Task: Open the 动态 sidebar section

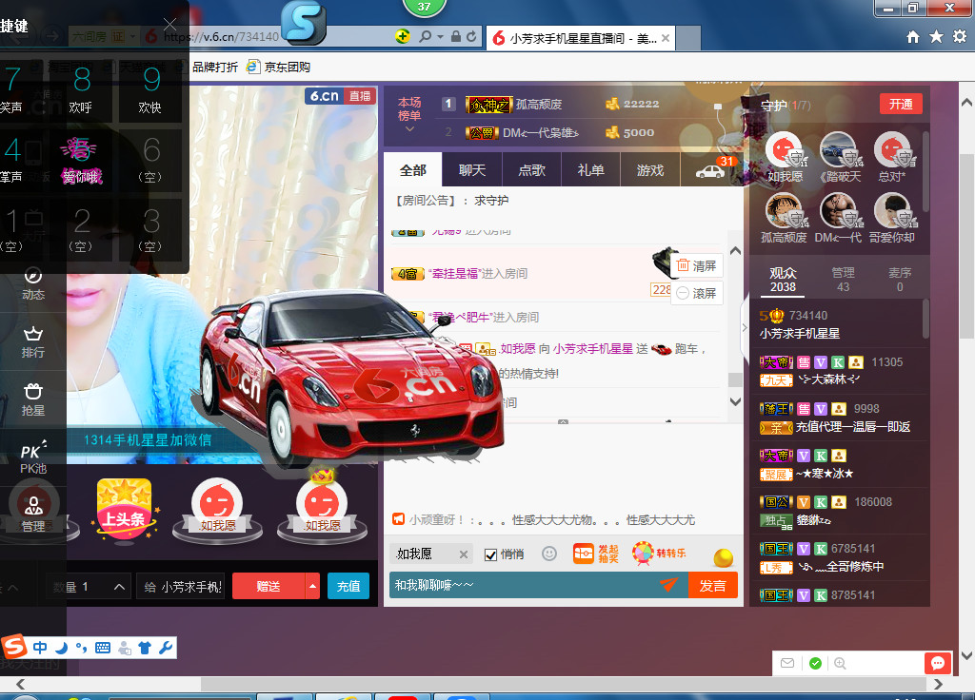Action: coord(33,283)
